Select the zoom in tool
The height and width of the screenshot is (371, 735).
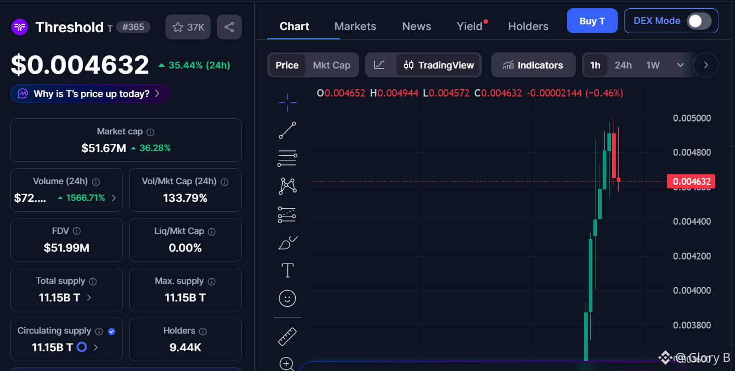tap(287, 364)
